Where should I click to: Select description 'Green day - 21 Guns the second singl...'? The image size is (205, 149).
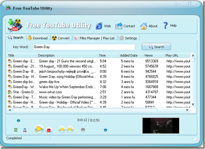[x=67, y=61]
